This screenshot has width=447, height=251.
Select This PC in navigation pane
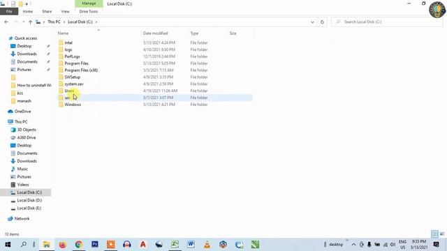(21, 121)
